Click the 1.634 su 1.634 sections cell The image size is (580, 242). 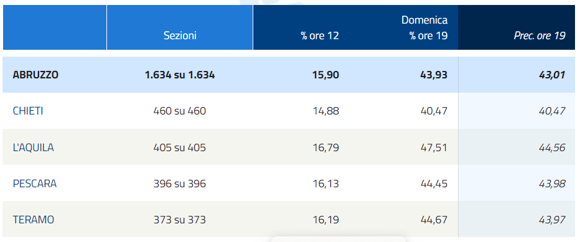(180, 75)
